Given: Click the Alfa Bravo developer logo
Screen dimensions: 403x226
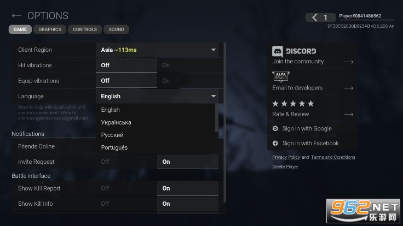Looking at the screenshot, I should 280,76.
